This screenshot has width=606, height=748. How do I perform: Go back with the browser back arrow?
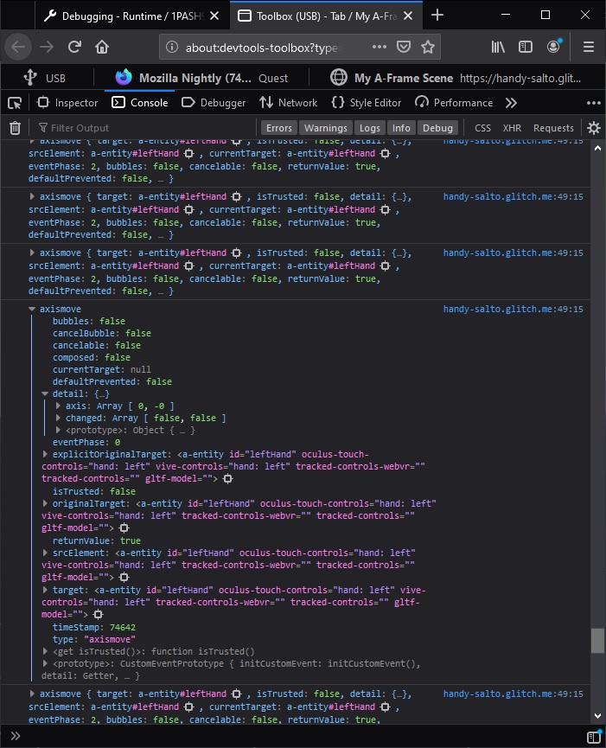click(18, 47)
